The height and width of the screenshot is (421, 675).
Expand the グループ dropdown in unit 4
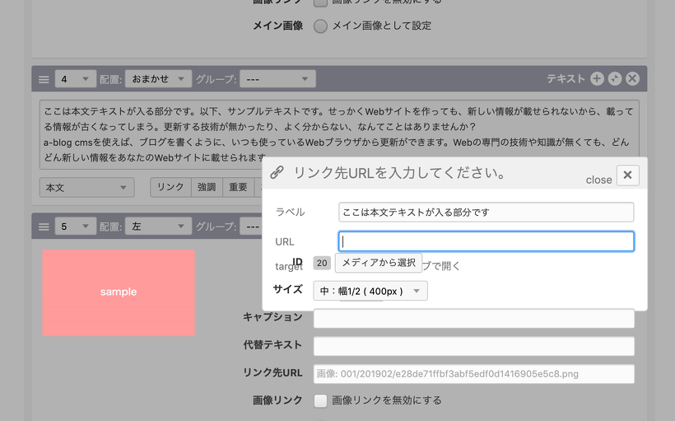(278, 79)
